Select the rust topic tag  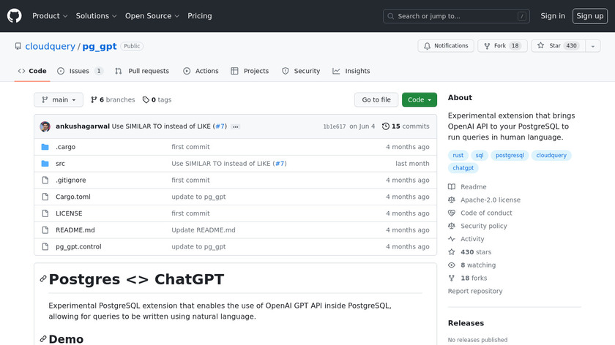tap(458, 156)
